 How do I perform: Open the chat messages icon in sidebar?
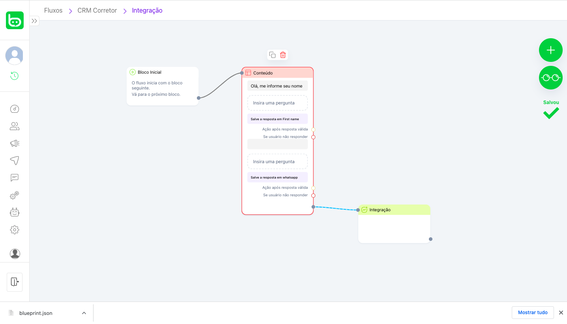[15, 178]
